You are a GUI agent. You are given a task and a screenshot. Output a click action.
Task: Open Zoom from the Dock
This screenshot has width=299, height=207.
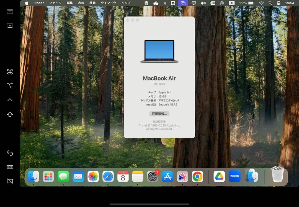click(x=234, y=176)
